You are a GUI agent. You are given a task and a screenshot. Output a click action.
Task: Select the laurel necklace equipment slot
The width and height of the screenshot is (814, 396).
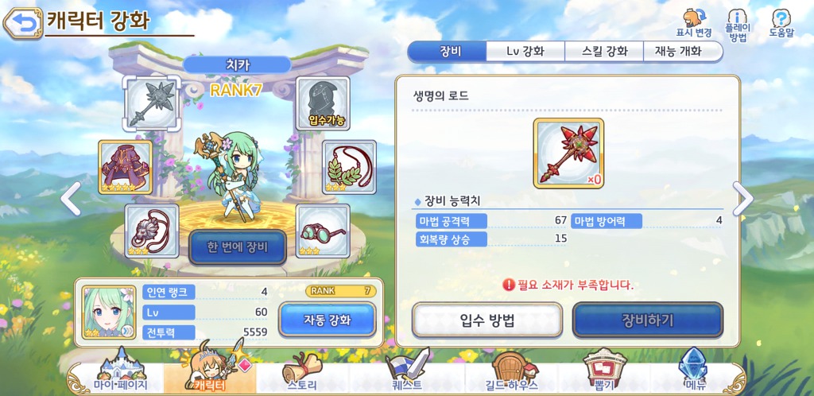coord(350,167)
